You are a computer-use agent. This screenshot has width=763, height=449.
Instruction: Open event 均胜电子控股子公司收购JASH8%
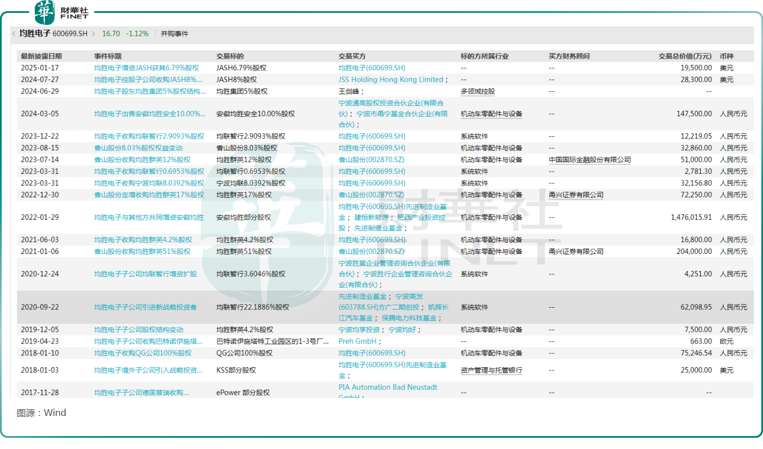point(148,80)
